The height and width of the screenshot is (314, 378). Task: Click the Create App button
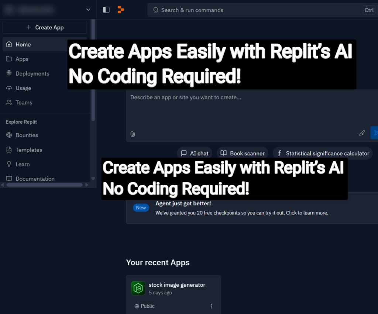tap(45, 27)
